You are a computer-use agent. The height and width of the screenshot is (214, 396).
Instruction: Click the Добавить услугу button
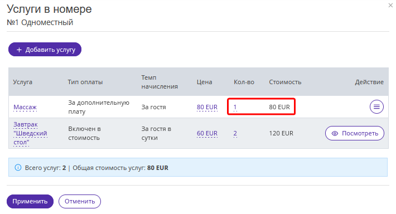point(45,50)
